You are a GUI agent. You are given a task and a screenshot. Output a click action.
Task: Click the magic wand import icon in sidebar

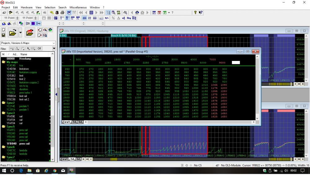(x=45, y=30)
